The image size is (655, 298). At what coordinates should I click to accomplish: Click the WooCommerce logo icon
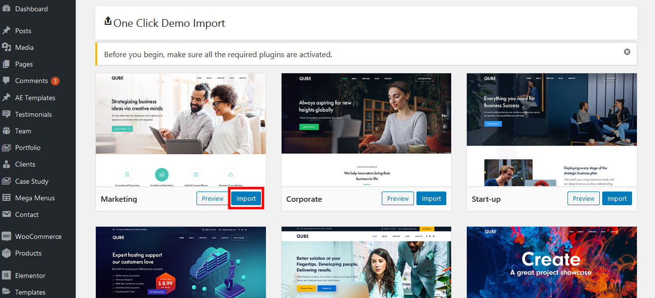pos(6,236)
